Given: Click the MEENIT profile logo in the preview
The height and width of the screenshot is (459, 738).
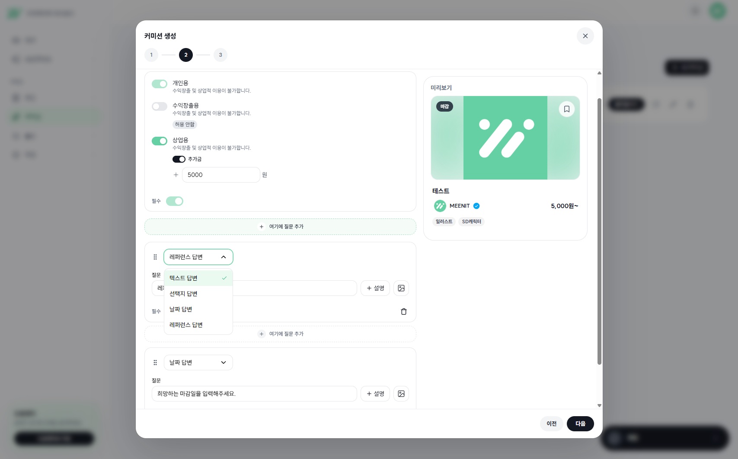Looking at the screenshot, I should coord(440,206).
